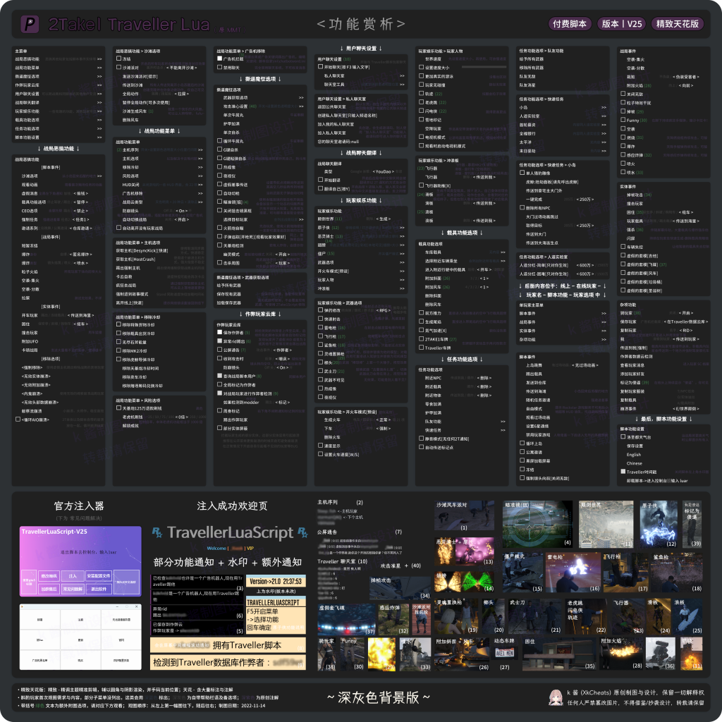
Task: Open the 虚假套飞碟 (37) preview image
Action: (346, 620)
